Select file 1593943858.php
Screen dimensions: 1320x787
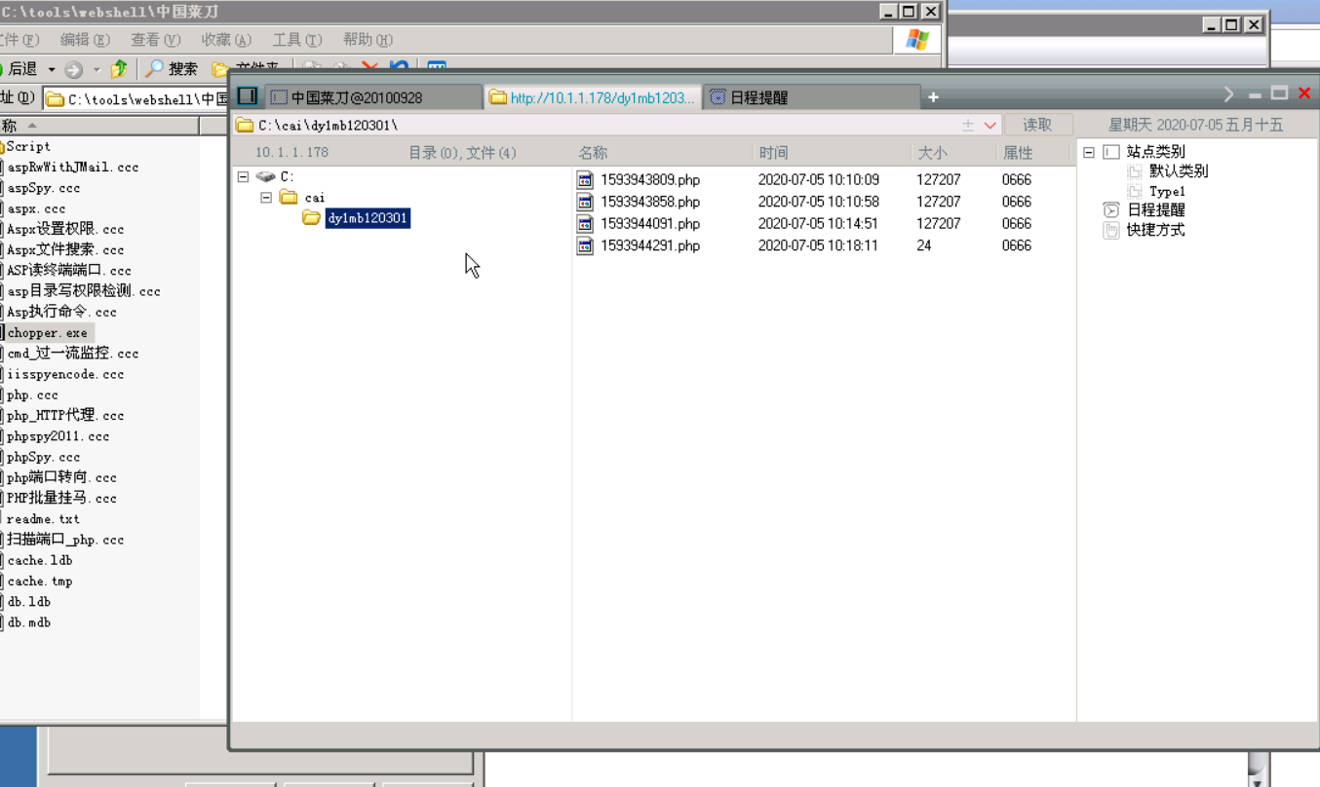coord(649,202)
